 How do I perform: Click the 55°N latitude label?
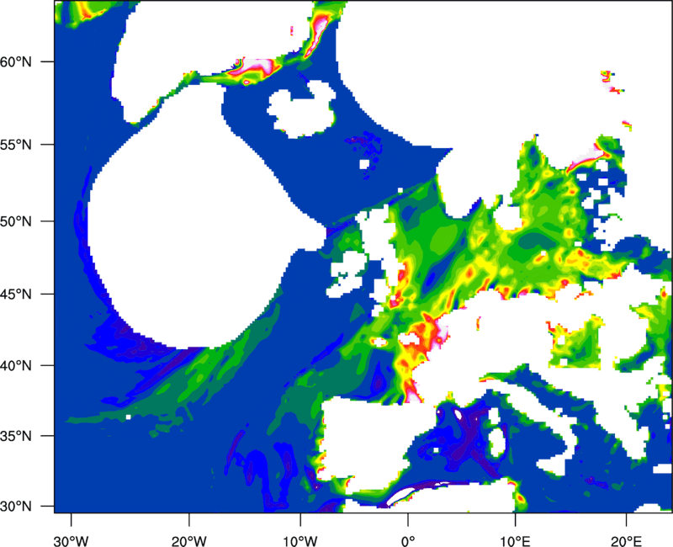click(x=16, y=145)
